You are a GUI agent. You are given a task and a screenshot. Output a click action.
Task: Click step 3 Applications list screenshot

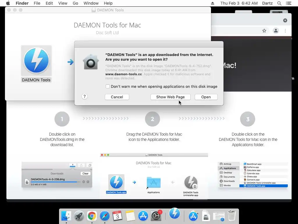coord(253,175)
